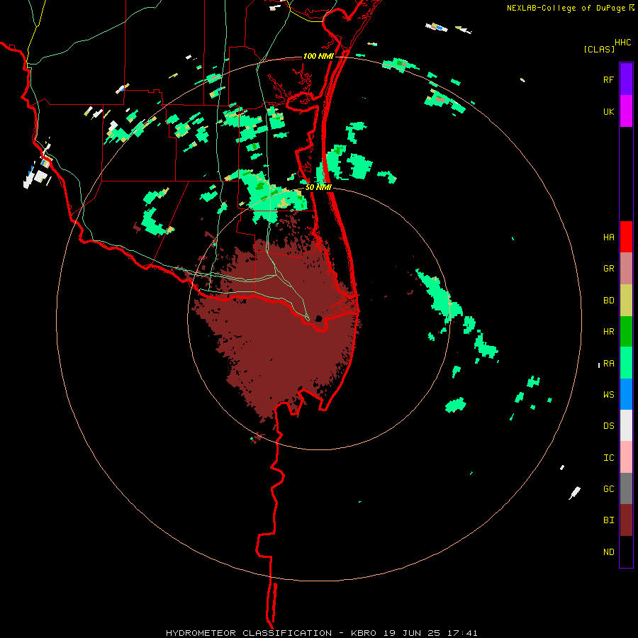638x638 pixels.
Task: Click the BD legend label
Action: (x=608, y=301)
